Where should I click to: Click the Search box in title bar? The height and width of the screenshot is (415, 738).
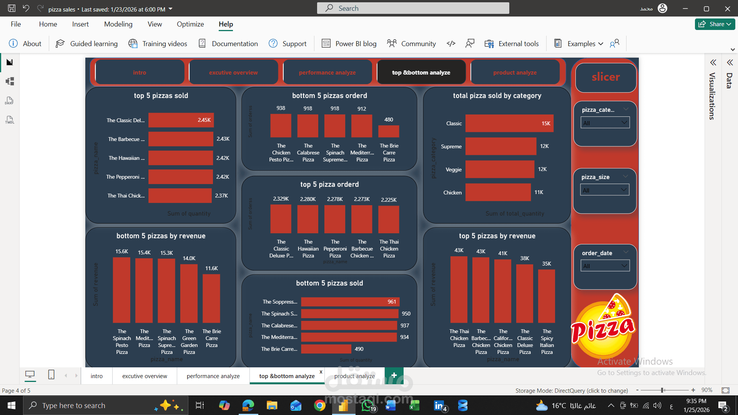[x=413, y=8]
